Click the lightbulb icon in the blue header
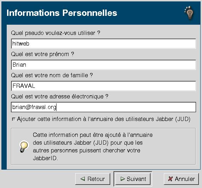The height and width of the screenshot is (188, 202). pos(189,13)
